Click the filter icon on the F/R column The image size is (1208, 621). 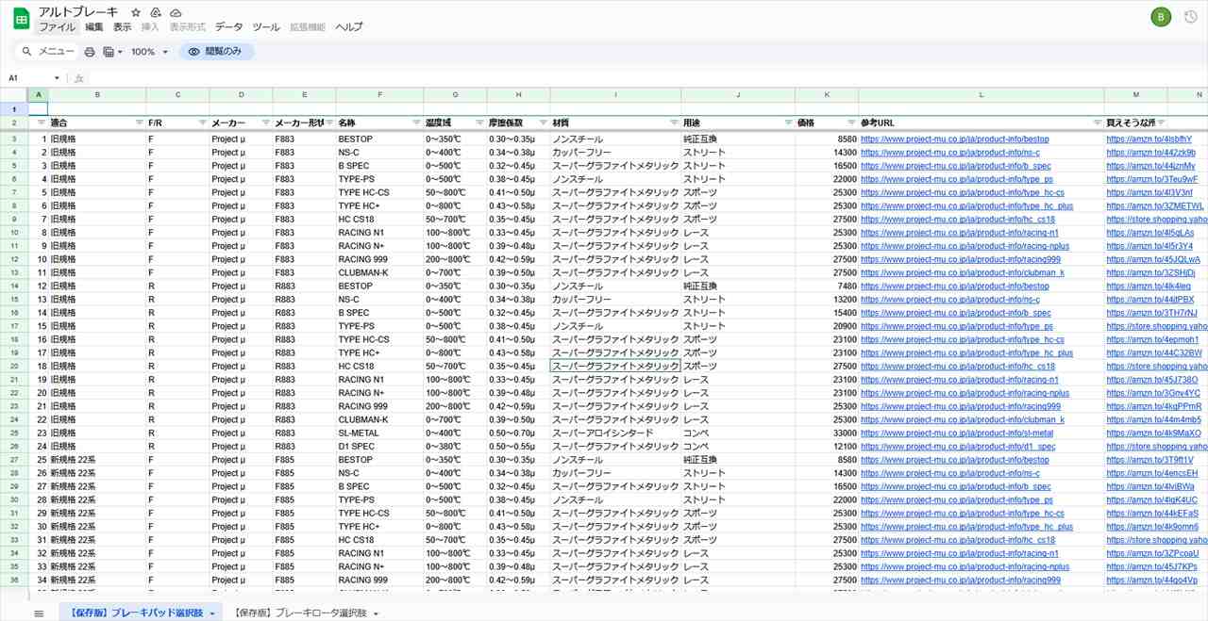click(x=202, y=123)
